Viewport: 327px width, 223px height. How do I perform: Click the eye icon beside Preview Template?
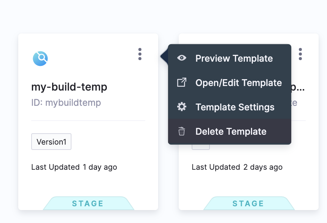pyautogui.click(x=182, y=58)
